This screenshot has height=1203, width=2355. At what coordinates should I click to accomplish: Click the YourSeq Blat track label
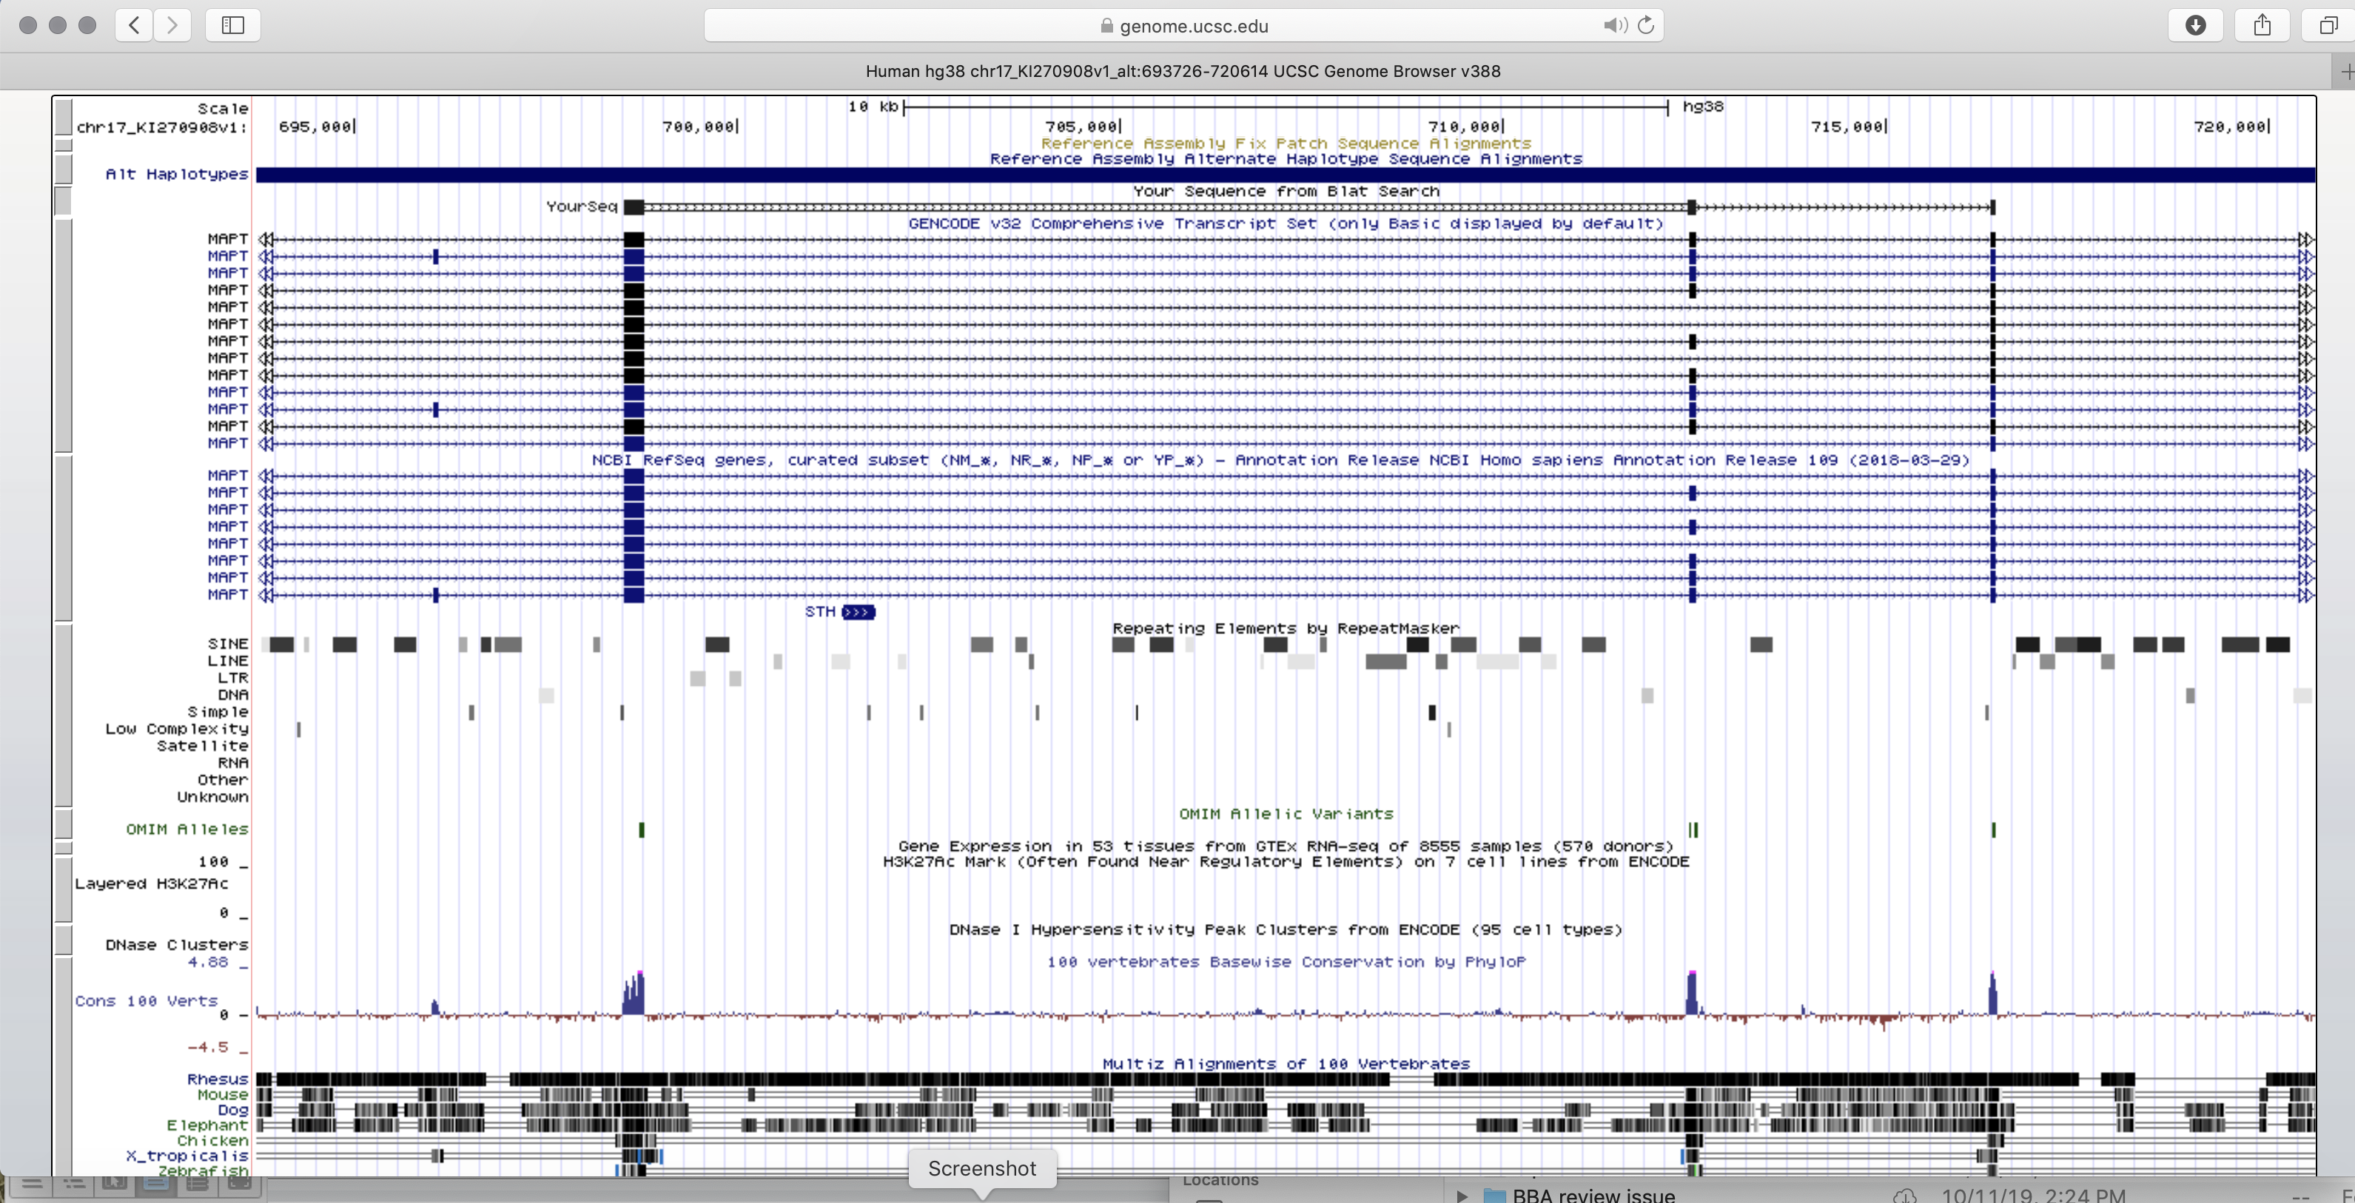point(582,206)
